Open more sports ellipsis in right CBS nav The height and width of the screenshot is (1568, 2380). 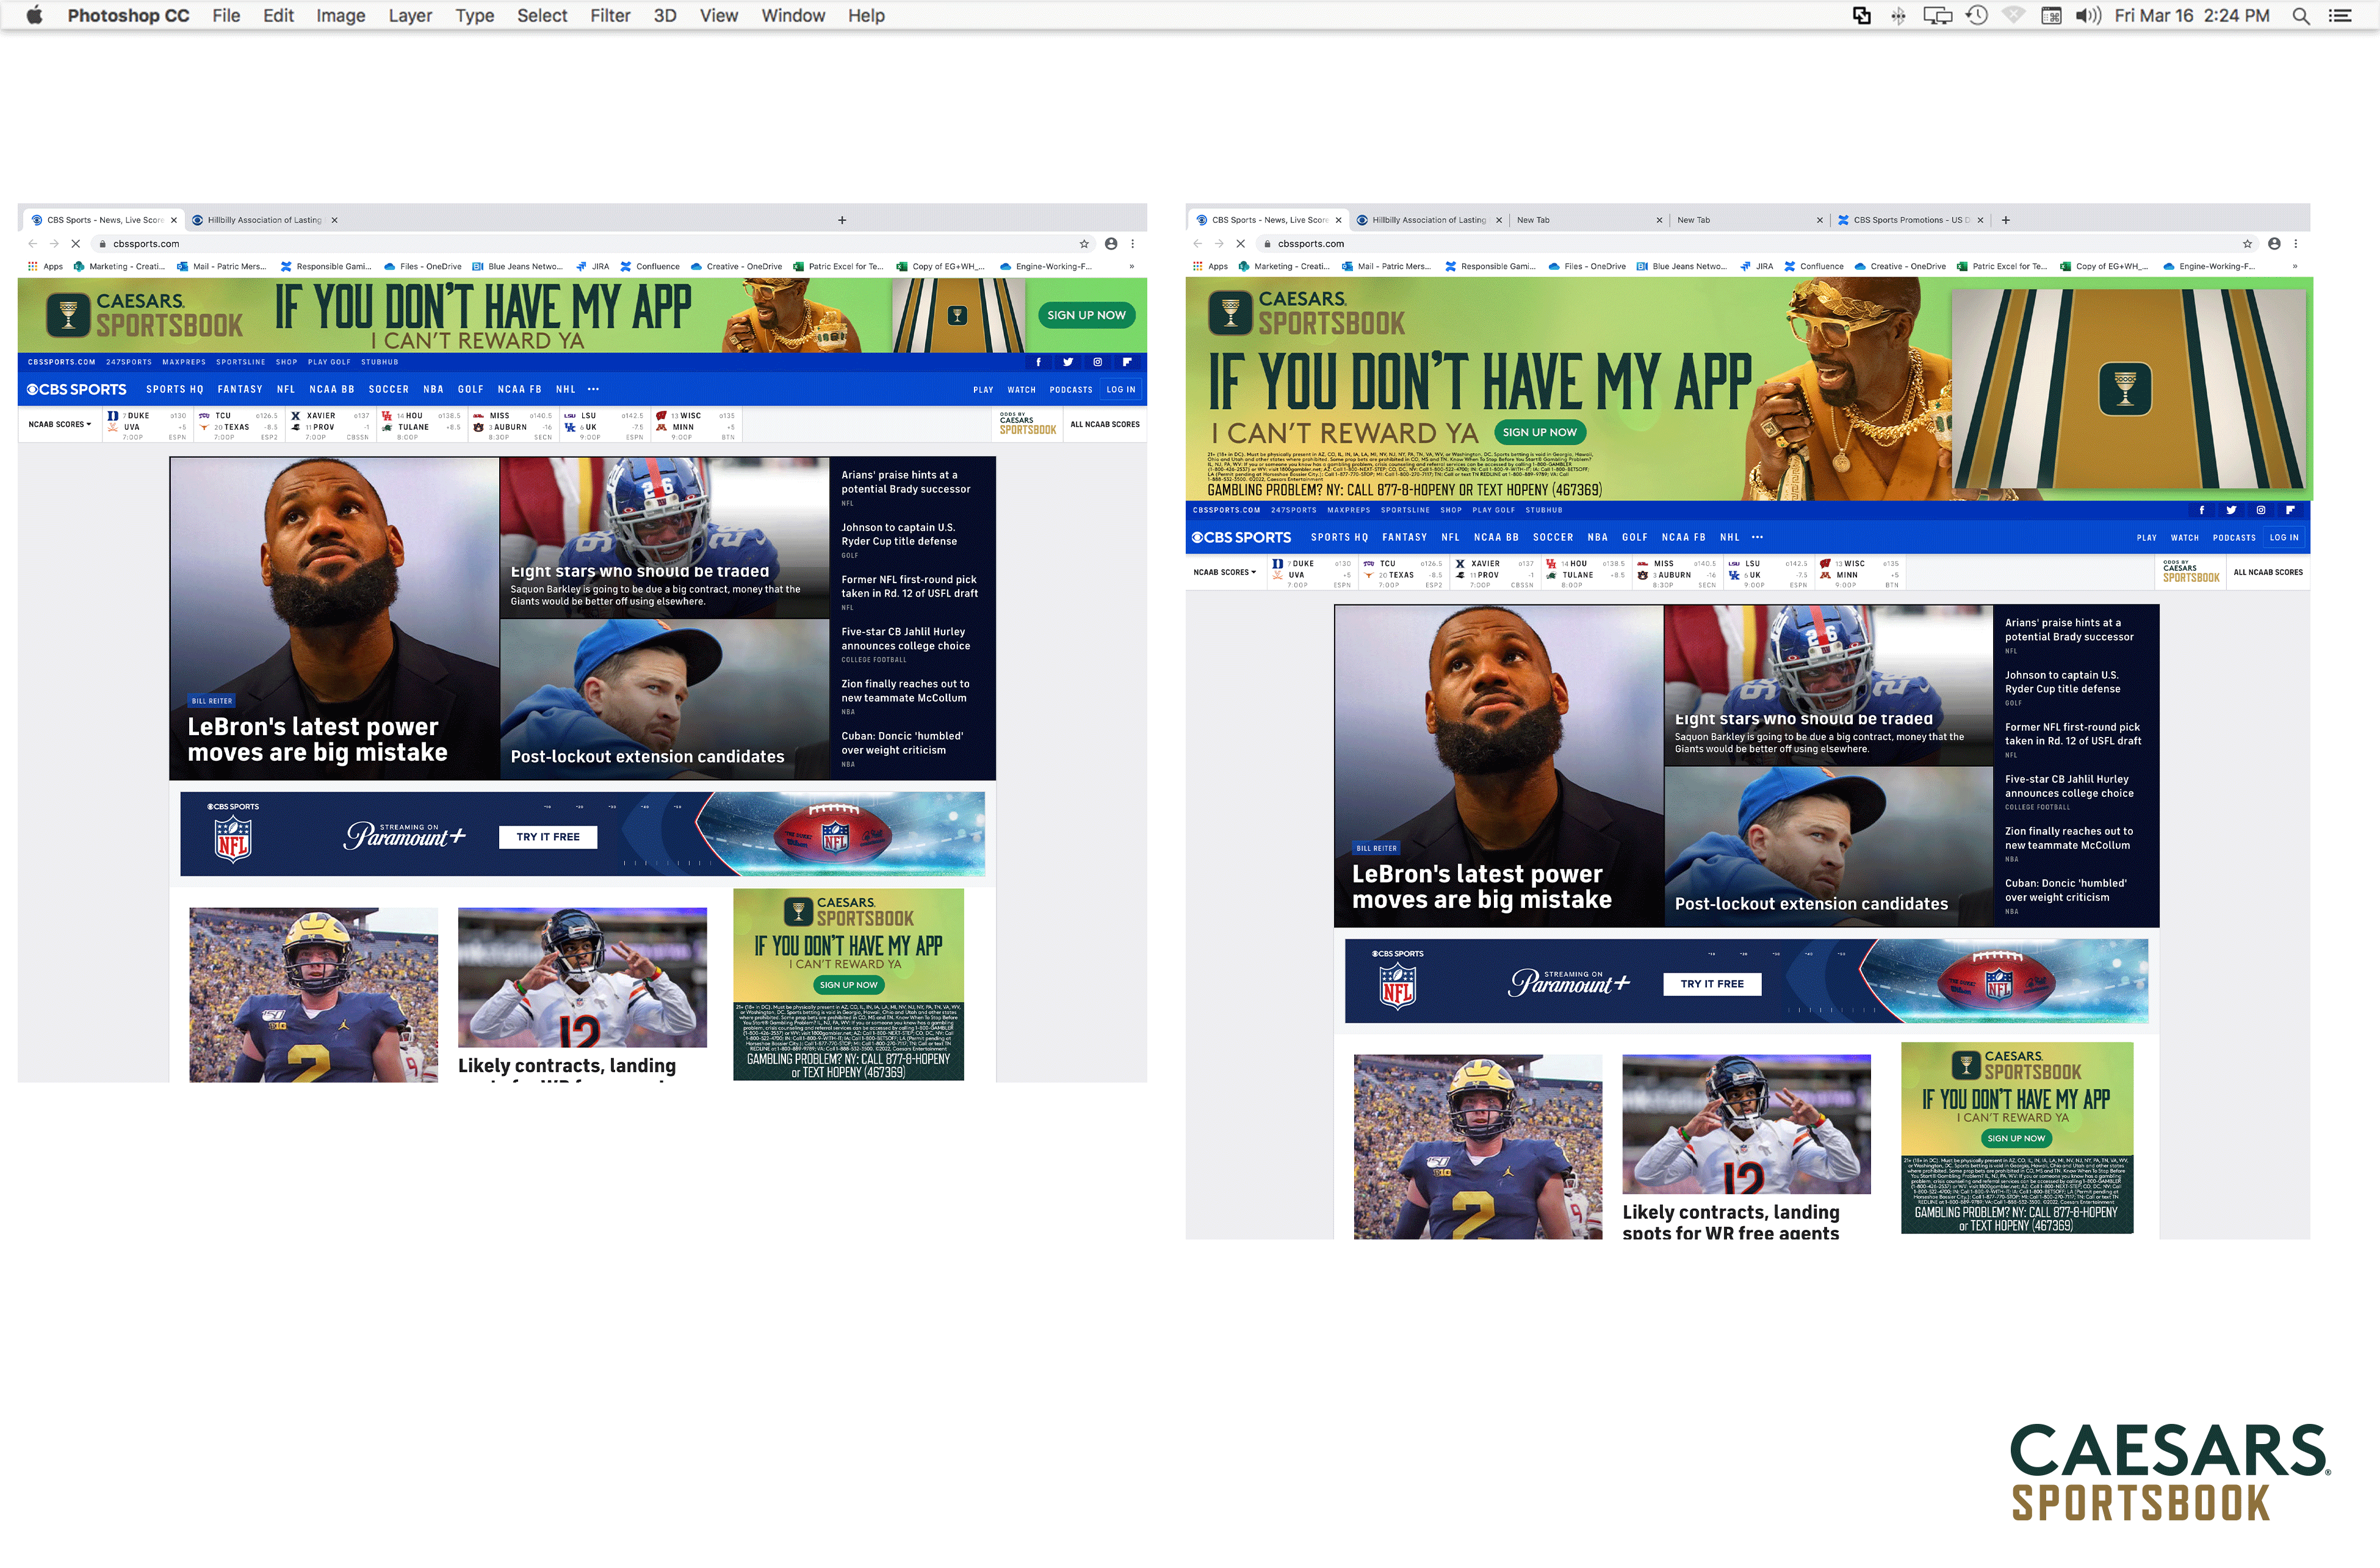click(x=1757, y=537)
